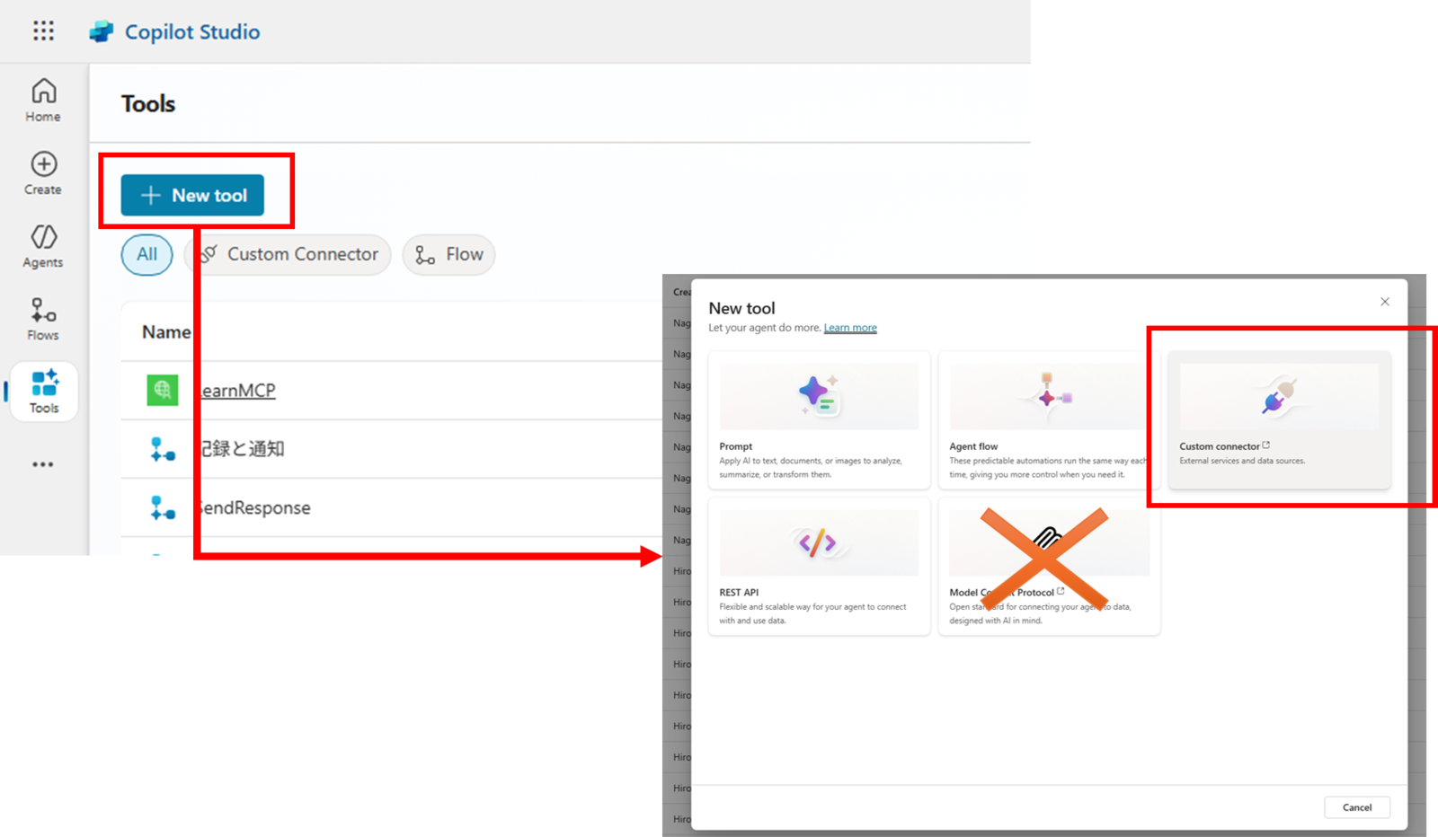1438x837 pixels.
Task: Choose the Custom connector card
Action: (1279, 420)
